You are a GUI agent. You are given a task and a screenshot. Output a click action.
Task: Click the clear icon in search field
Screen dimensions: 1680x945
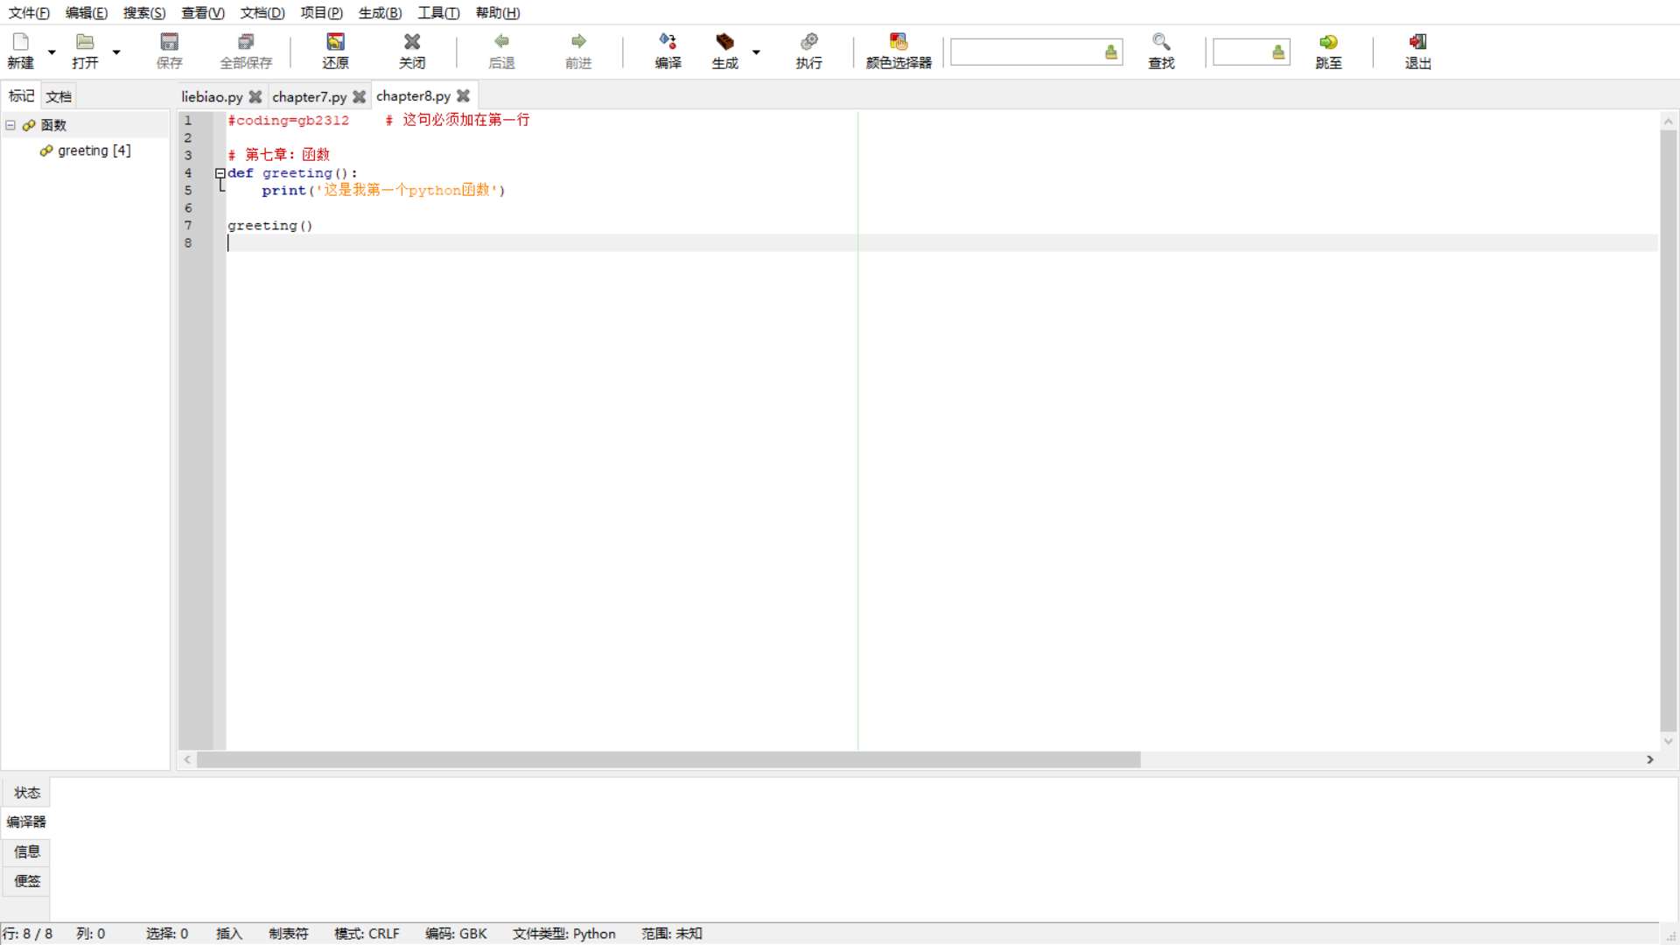click(1111, 52)
